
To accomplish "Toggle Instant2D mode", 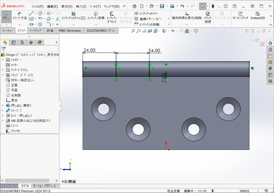I will click(258, 16).
